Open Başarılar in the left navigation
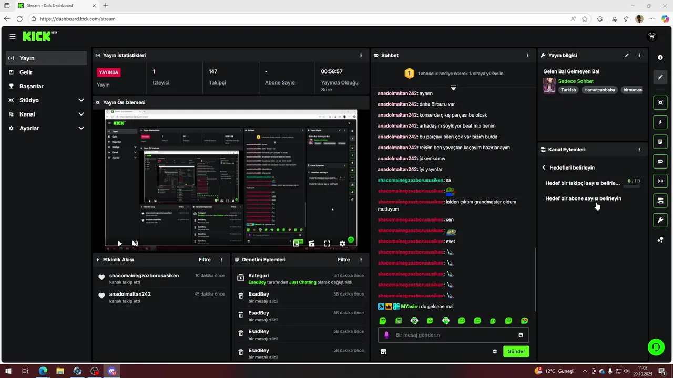673x378 pixels. click(x=46, y=86)
